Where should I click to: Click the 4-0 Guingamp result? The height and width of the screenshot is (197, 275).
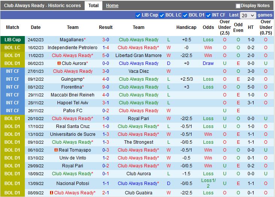[x=106, y=79]
